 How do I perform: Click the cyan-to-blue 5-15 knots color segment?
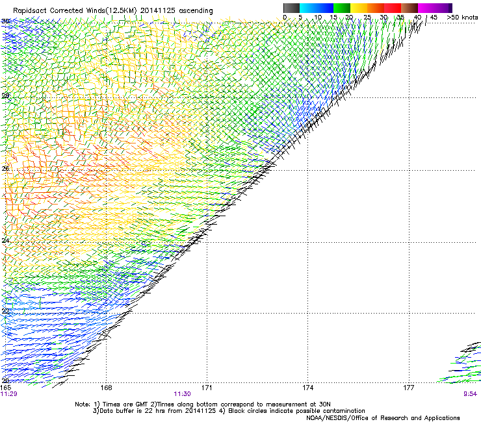(x=317, y=8)
